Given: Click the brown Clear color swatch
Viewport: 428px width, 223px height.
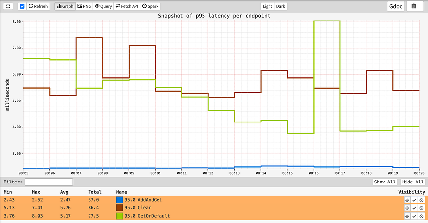Looking at the screenshot, I should tap(119, 208).
